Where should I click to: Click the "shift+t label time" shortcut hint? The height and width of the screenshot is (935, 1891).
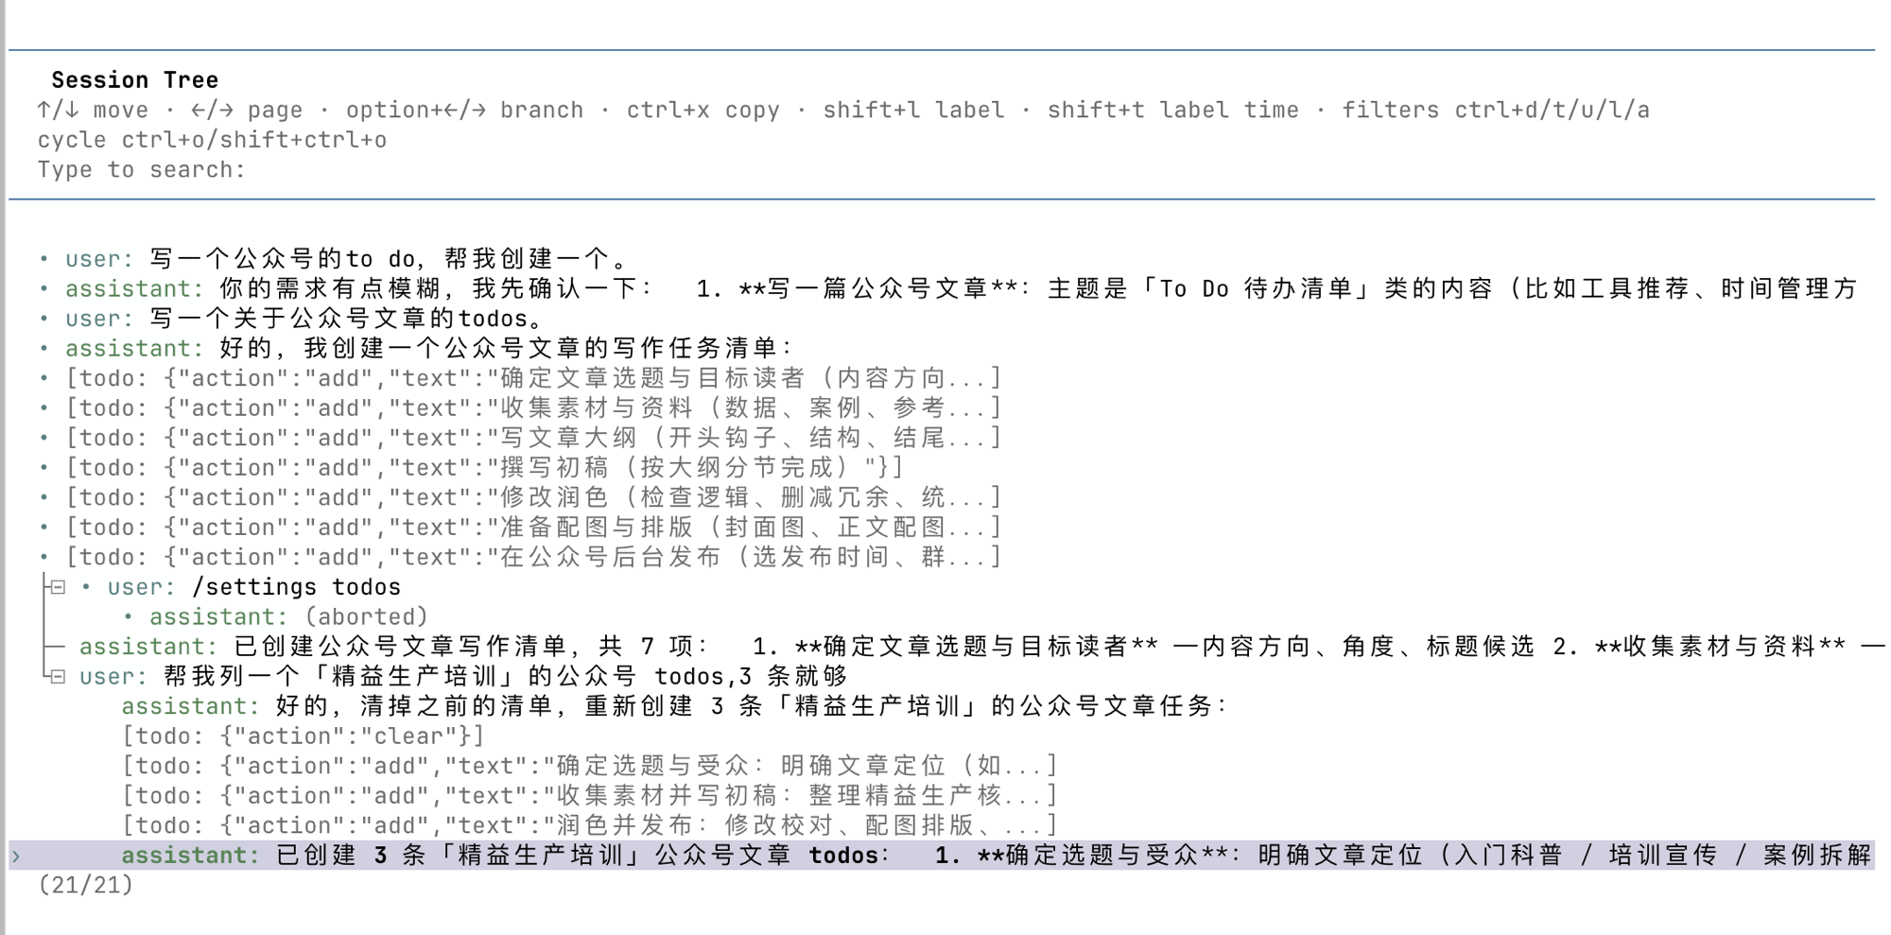[x=1173, y=111]
